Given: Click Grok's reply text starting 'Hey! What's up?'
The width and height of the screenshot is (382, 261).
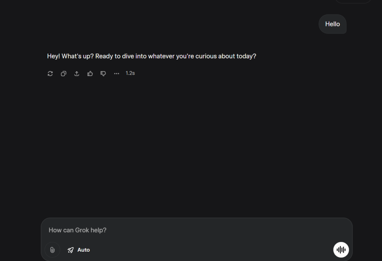Looking at the screenshot, I should pyautogui.click(x=151, y=56).
